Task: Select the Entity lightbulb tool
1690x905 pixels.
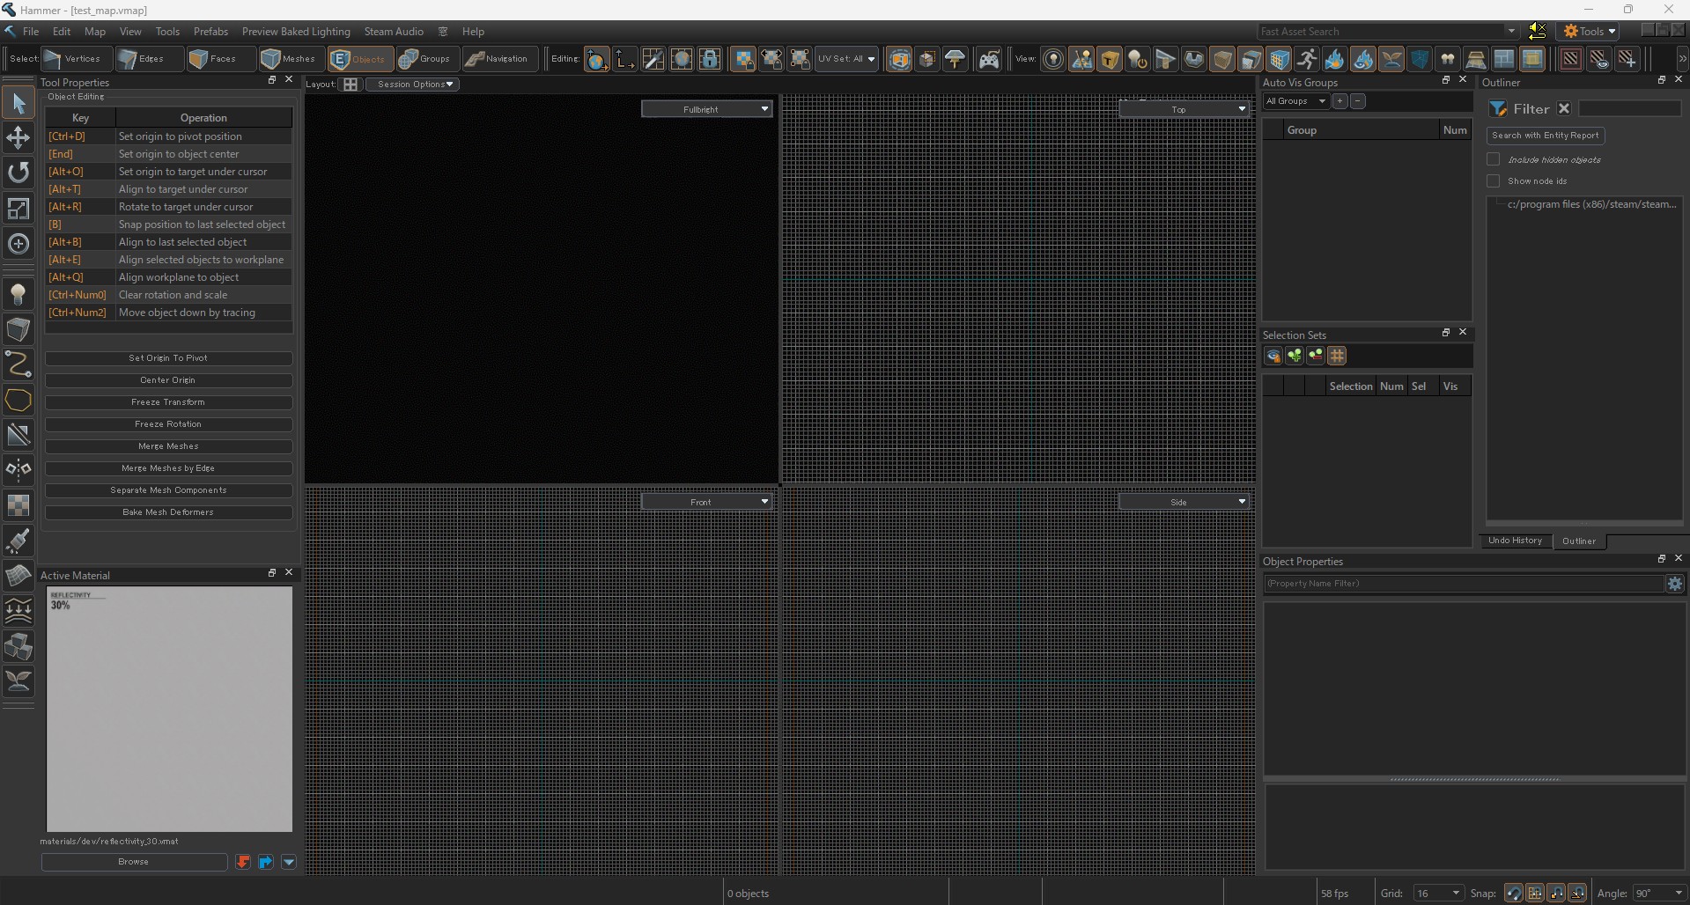Action: pos(18,295)
